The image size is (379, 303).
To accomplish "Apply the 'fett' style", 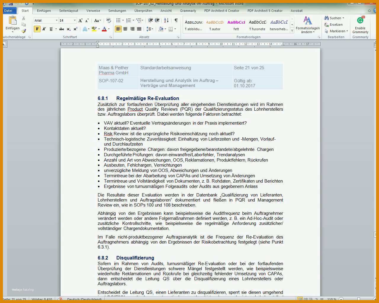I will coord(236,25).
